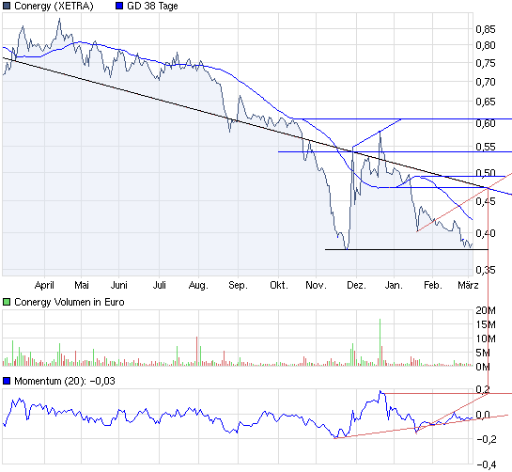This screenshot has height=472, width=512.
Task: Click the 'Conergy (XETRA)' legend label
Action: click(54, 6)
